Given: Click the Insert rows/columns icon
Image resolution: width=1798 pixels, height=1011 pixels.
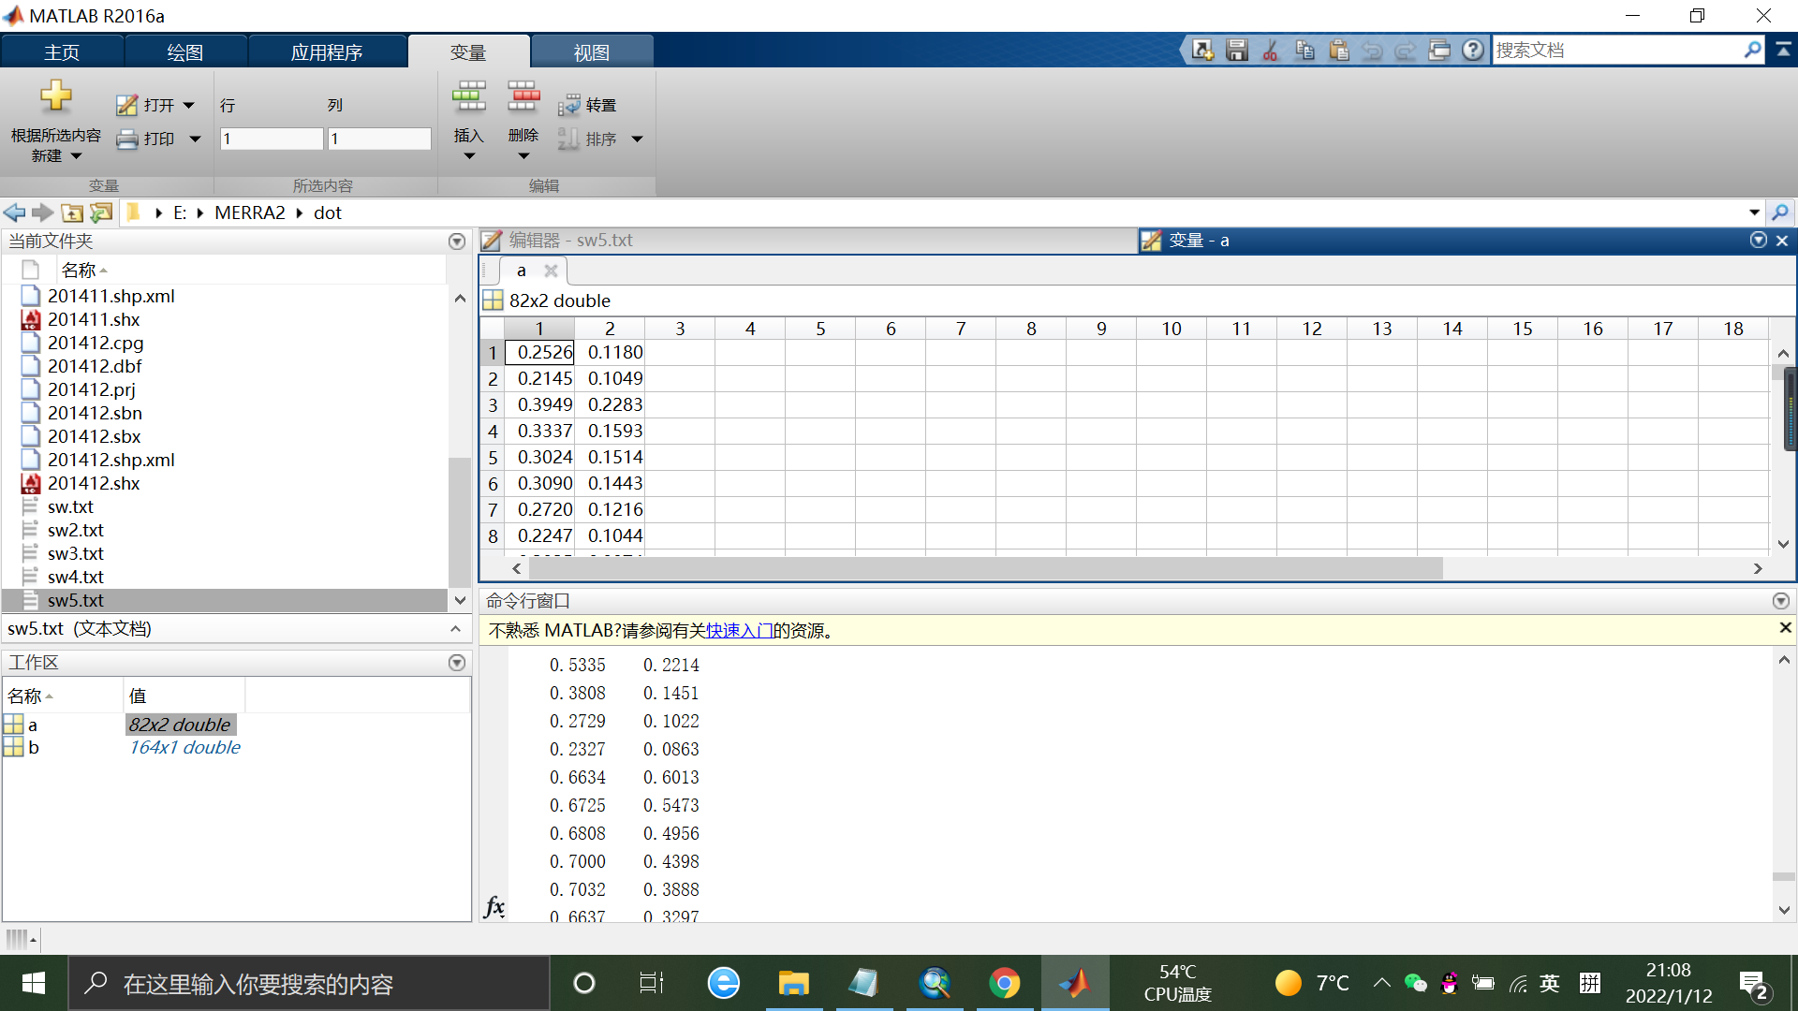Looking at the screenshot, I should click(x=468, y=96).
